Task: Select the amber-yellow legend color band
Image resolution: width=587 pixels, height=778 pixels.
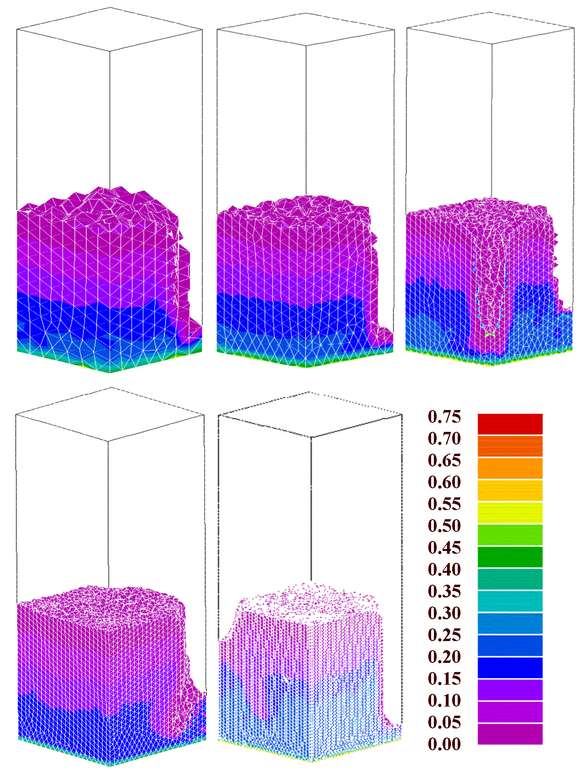Action: point(510,491)
